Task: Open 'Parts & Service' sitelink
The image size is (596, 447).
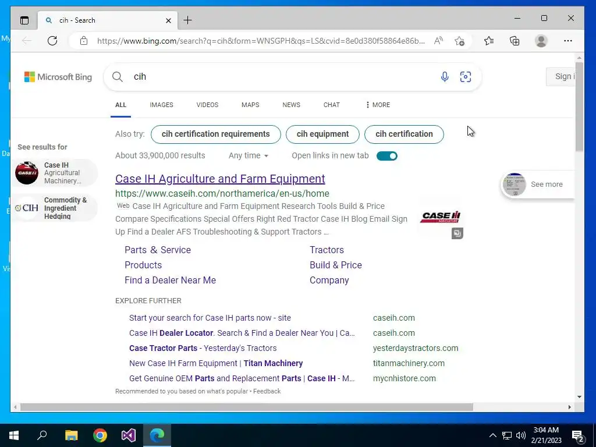Action: tap(158, 250)
